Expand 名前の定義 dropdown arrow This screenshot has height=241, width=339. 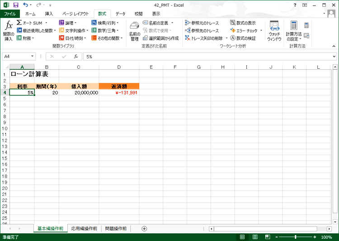[x=172, y=23]
